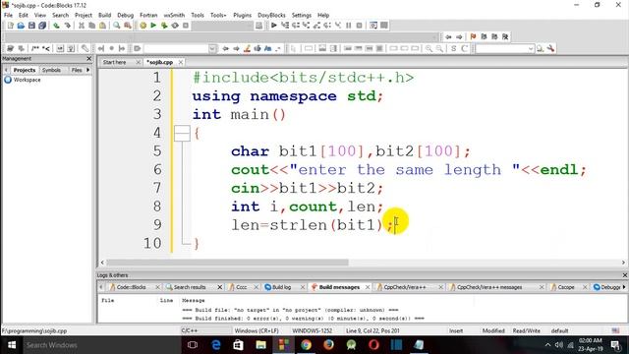This screenshot has height=354, width=629.
Task: Open Opera browser from taskbar
Action: pyautogui.click(x=373, y=345)
